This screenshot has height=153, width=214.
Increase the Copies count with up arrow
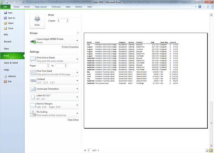(x=67, y=20)
